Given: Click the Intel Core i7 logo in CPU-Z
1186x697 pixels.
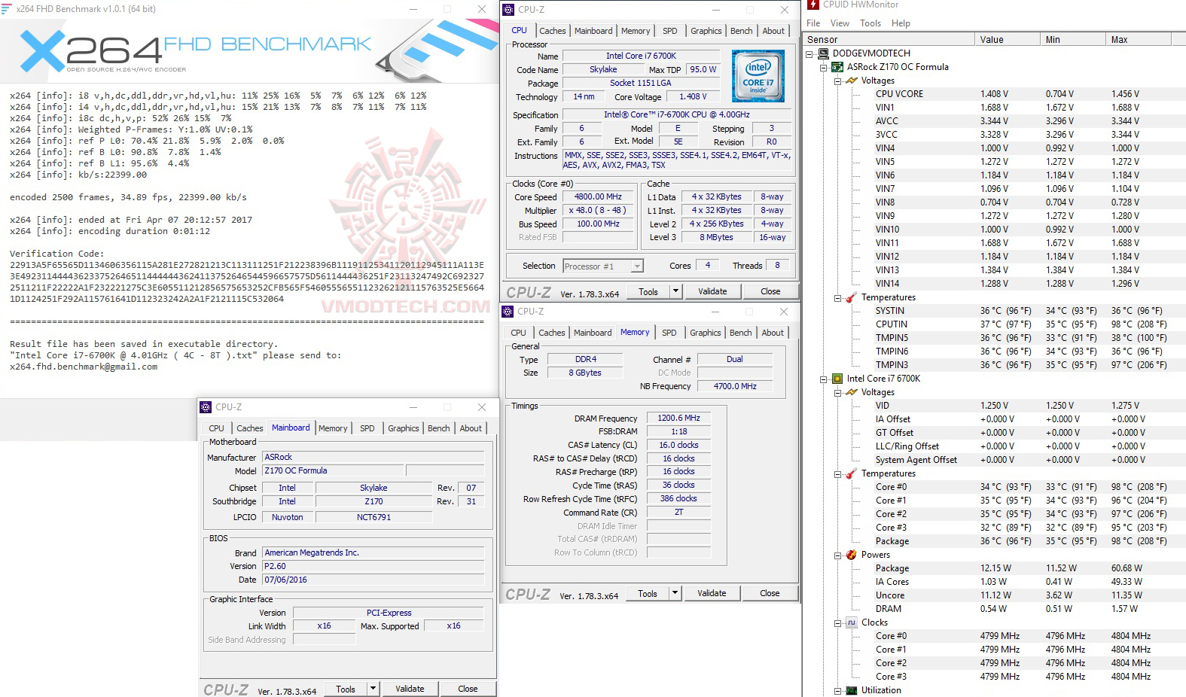Looking at the screenshot, I should (x=758, y=76).
